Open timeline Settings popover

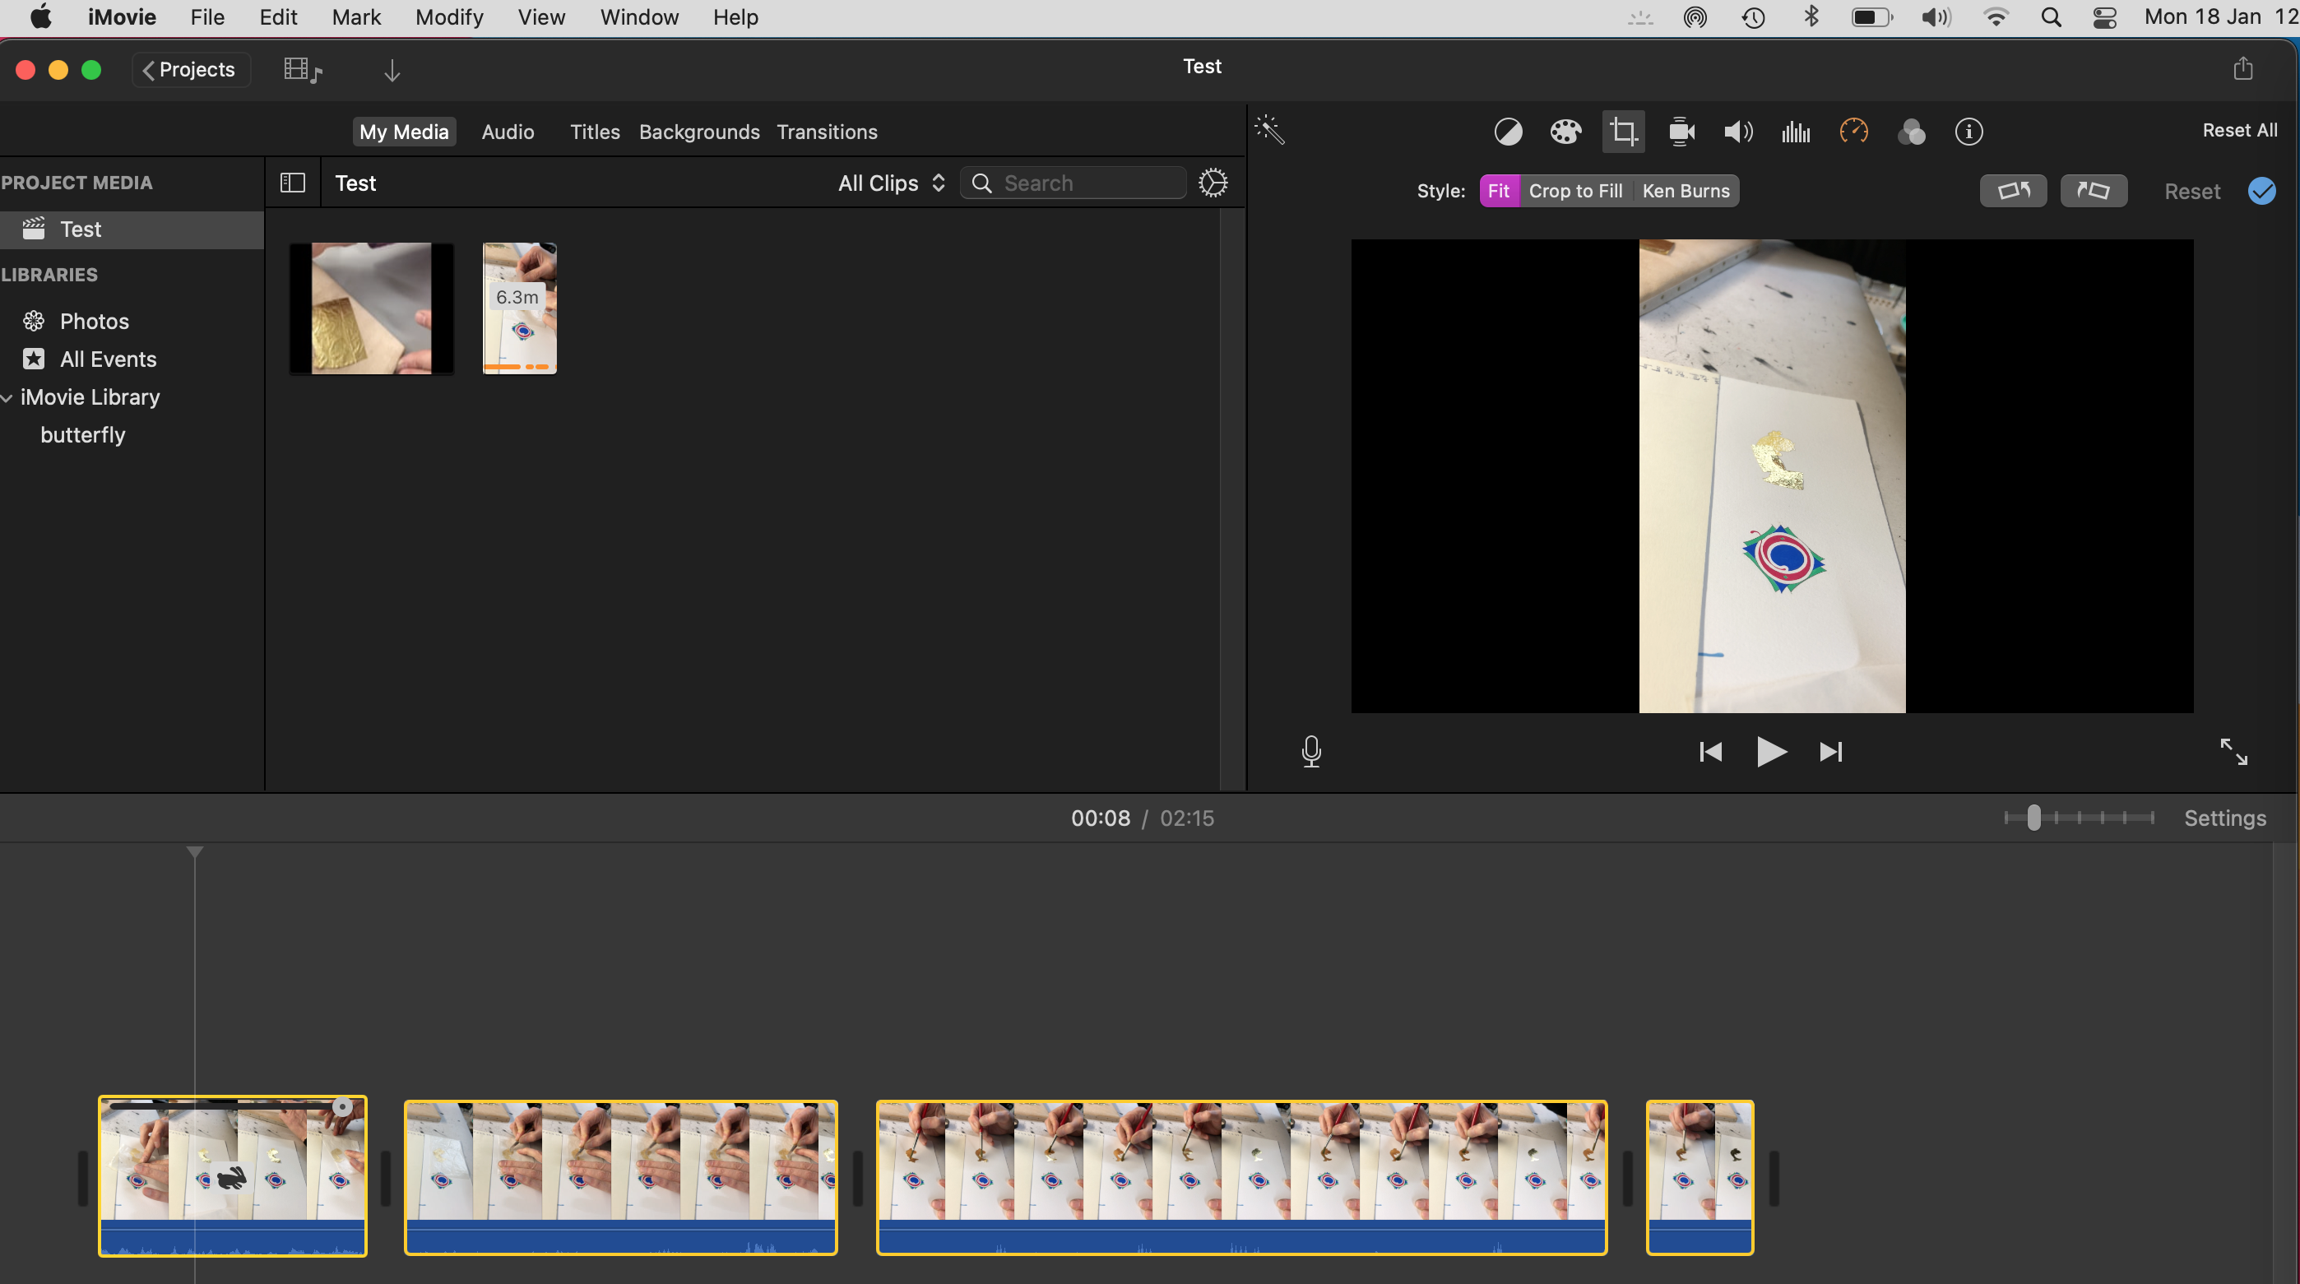tap(2224, 818)
